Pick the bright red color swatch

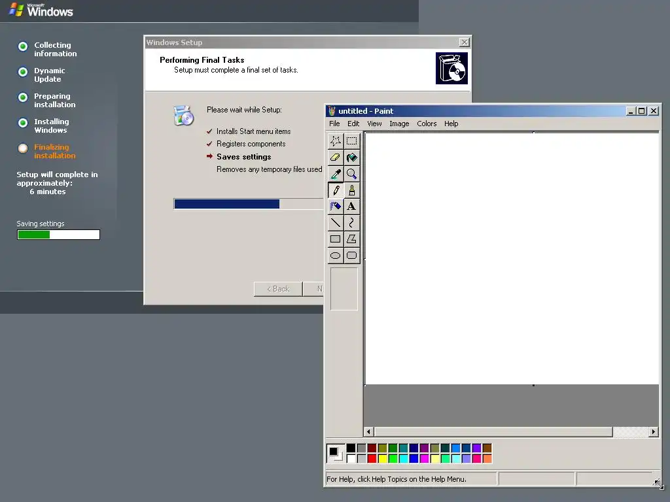pos(372,458)
